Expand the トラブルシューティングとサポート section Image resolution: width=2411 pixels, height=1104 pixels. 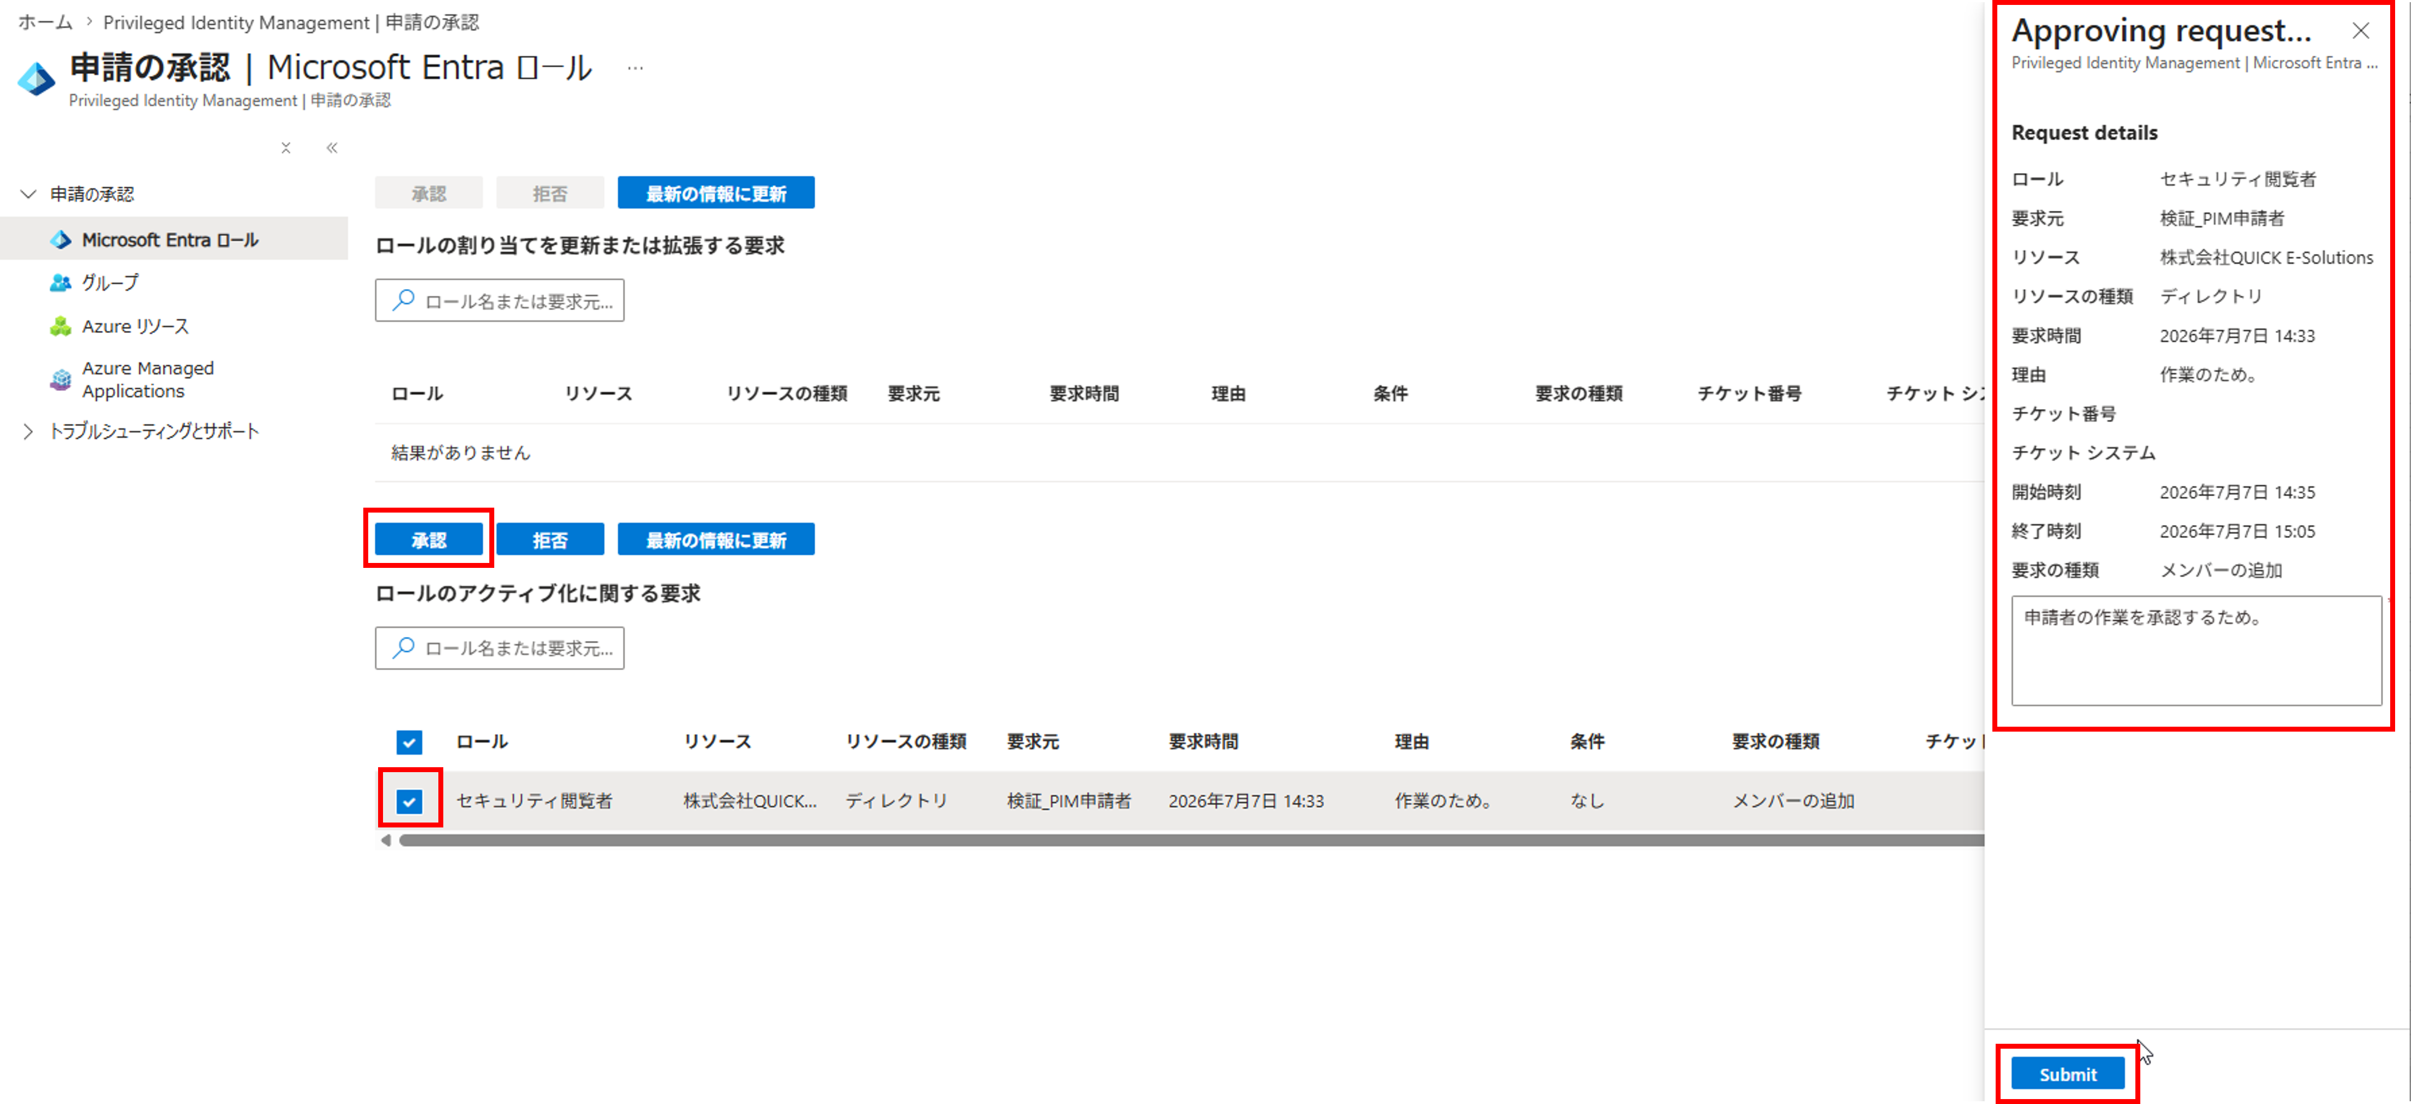click(28, 432)
